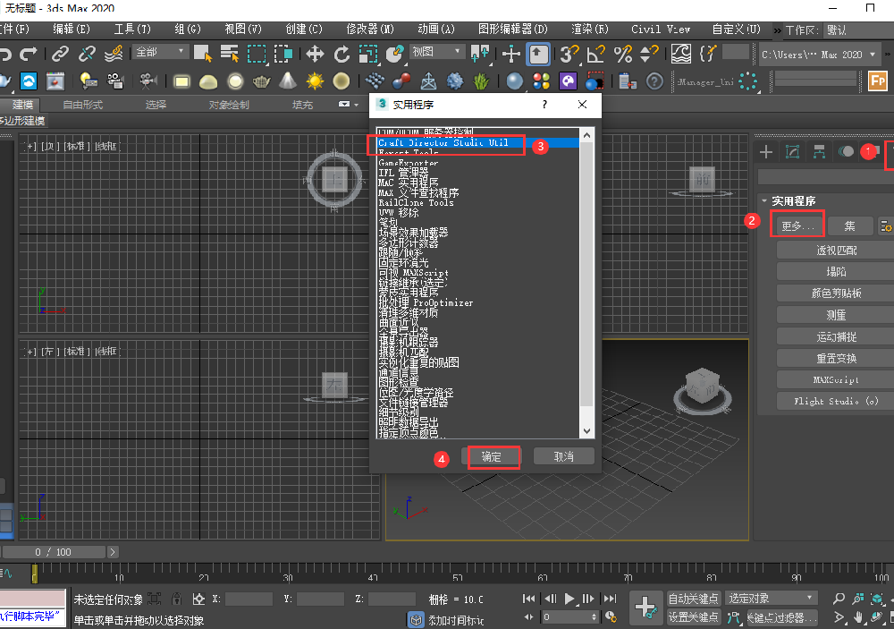Click the teapot primitive icon
The height and width of the screenshot is (629, 894).
262,81
